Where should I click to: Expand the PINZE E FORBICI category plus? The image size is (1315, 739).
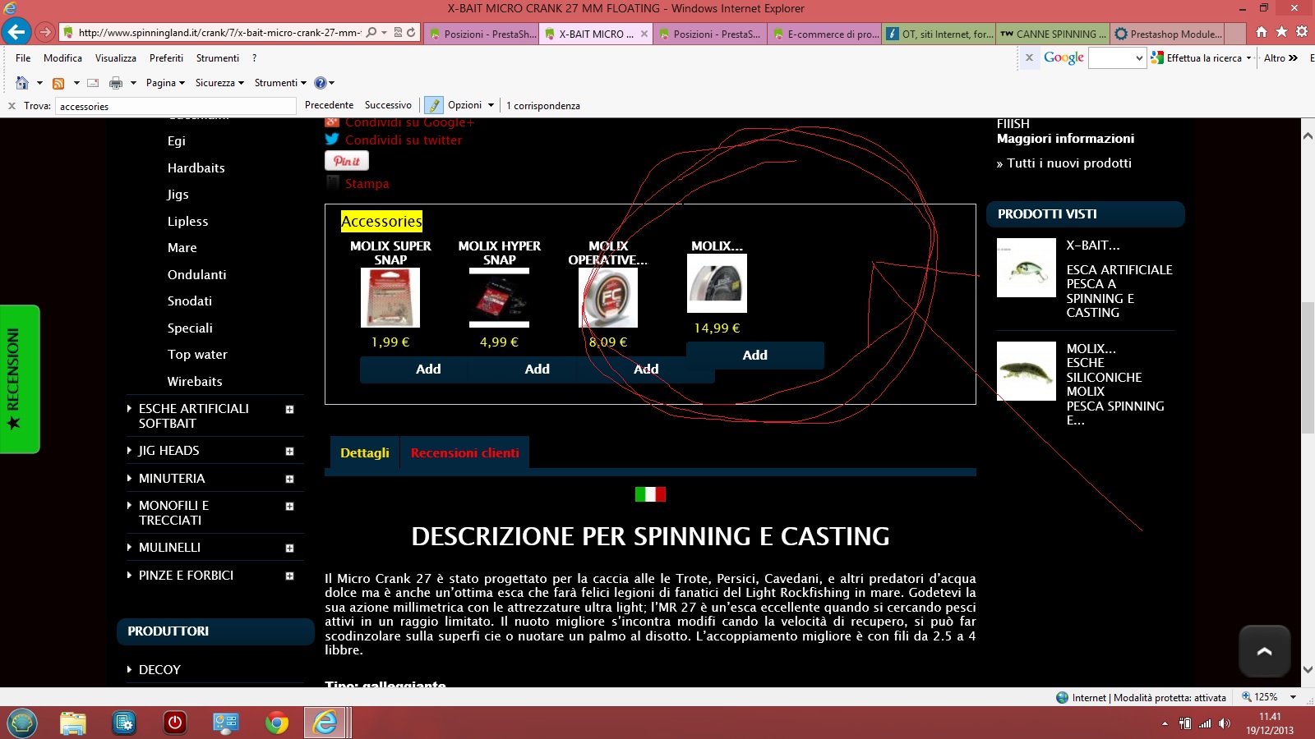pyautogui.click(x=289, y=576)
